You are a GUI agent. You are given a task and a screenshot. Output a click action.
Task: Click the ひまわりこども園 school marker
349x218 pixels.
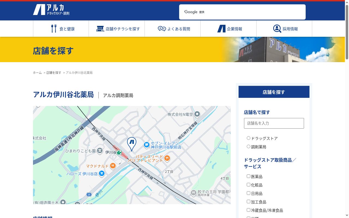pyautogui.click(x=100, y=150)
